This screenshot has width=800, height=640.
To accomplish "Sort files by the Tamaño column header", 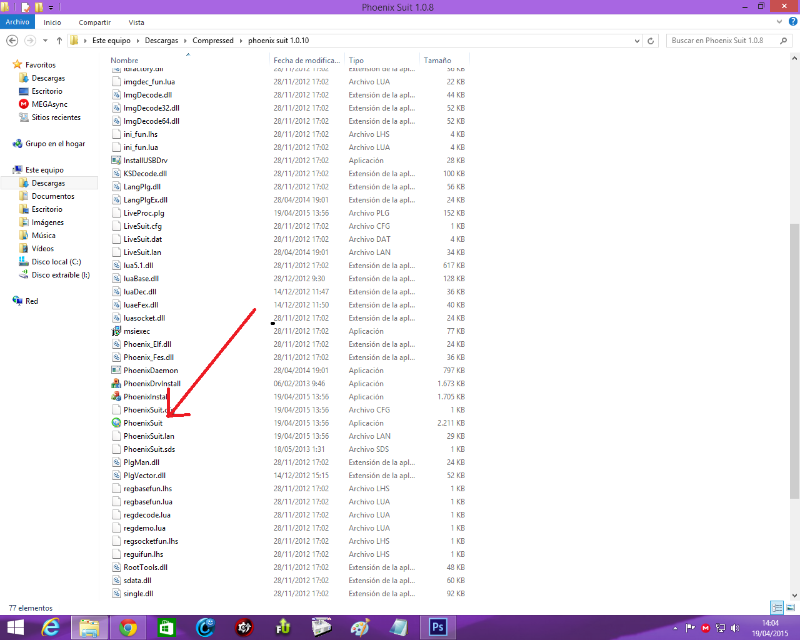I will click(437, 61).
